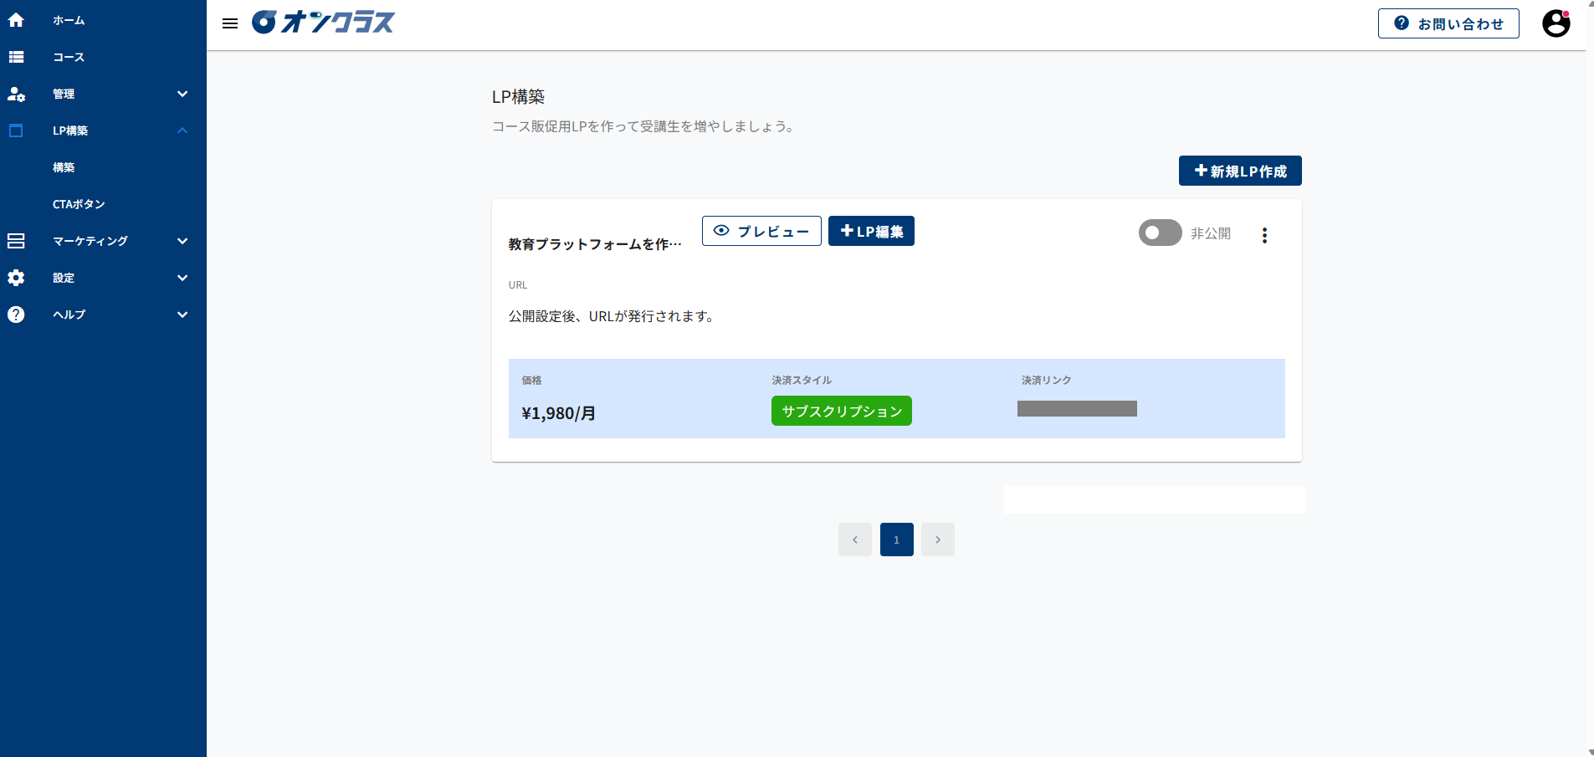Click the 新規LP作成 button

coord(1240,171)
